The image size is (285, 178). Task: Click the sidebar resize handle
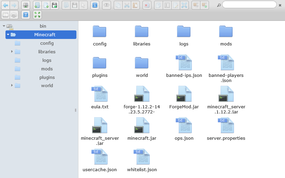point(75,110)
